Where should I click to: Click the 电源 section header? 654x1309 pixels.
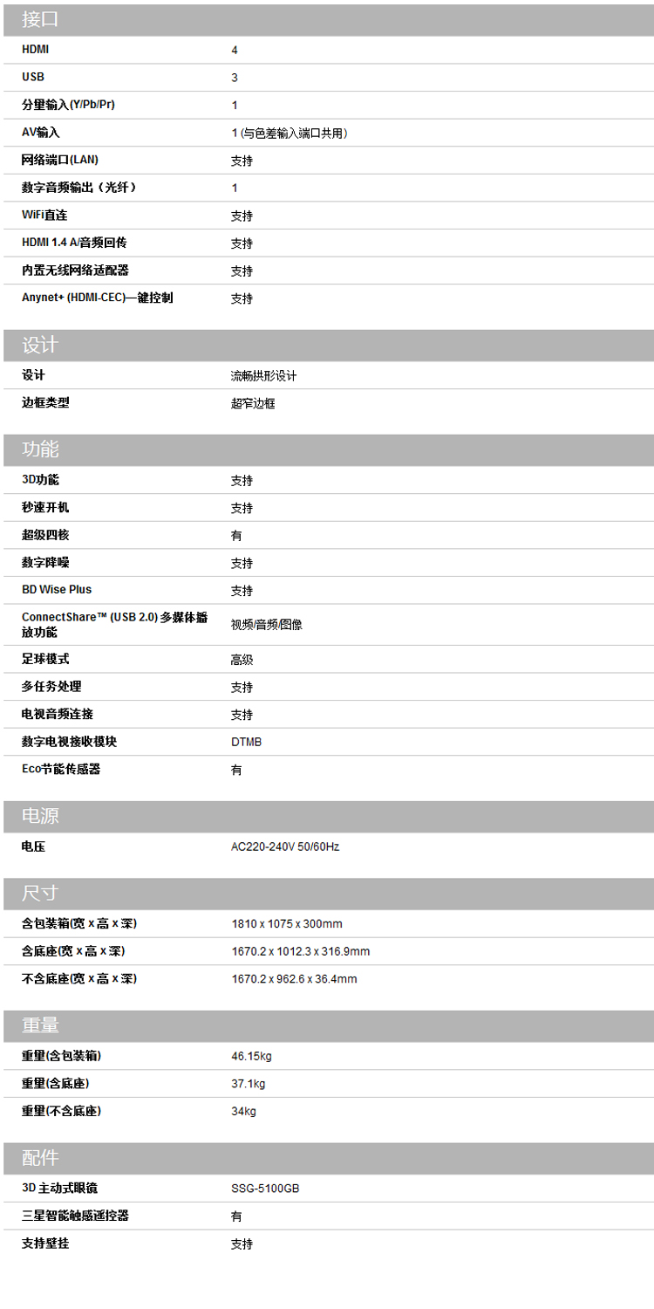40,817
